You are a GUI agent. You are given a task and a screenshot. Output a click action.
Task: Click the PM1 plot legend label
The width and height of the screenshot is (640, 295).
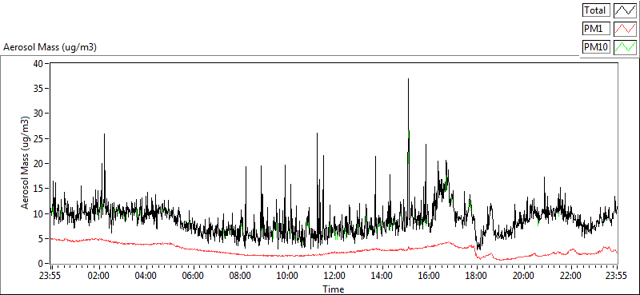(x=597, y=29)
